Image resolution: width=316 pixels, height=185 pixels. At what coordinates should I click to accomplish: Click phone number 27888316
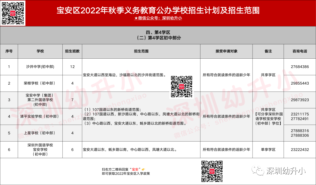pyautogui.click(x=300, y=131)
